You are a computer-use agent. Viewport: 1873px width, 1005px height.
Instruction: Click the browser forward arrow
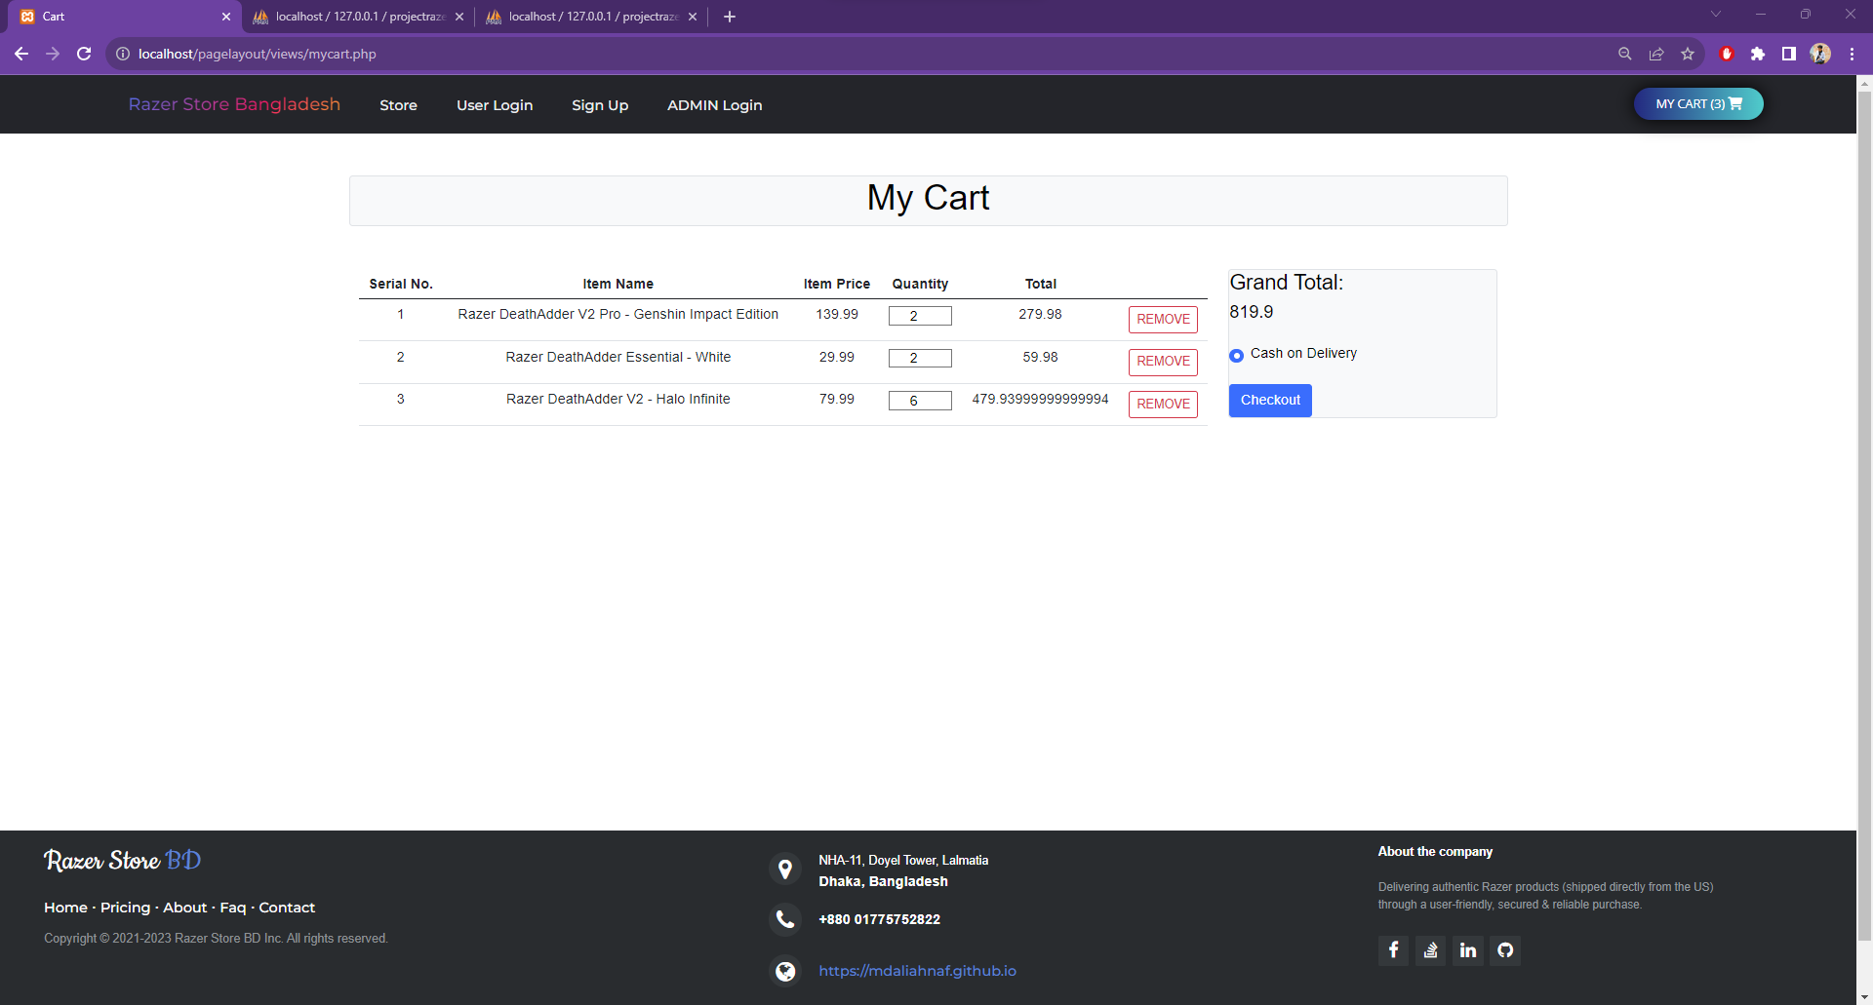[53, 54]
